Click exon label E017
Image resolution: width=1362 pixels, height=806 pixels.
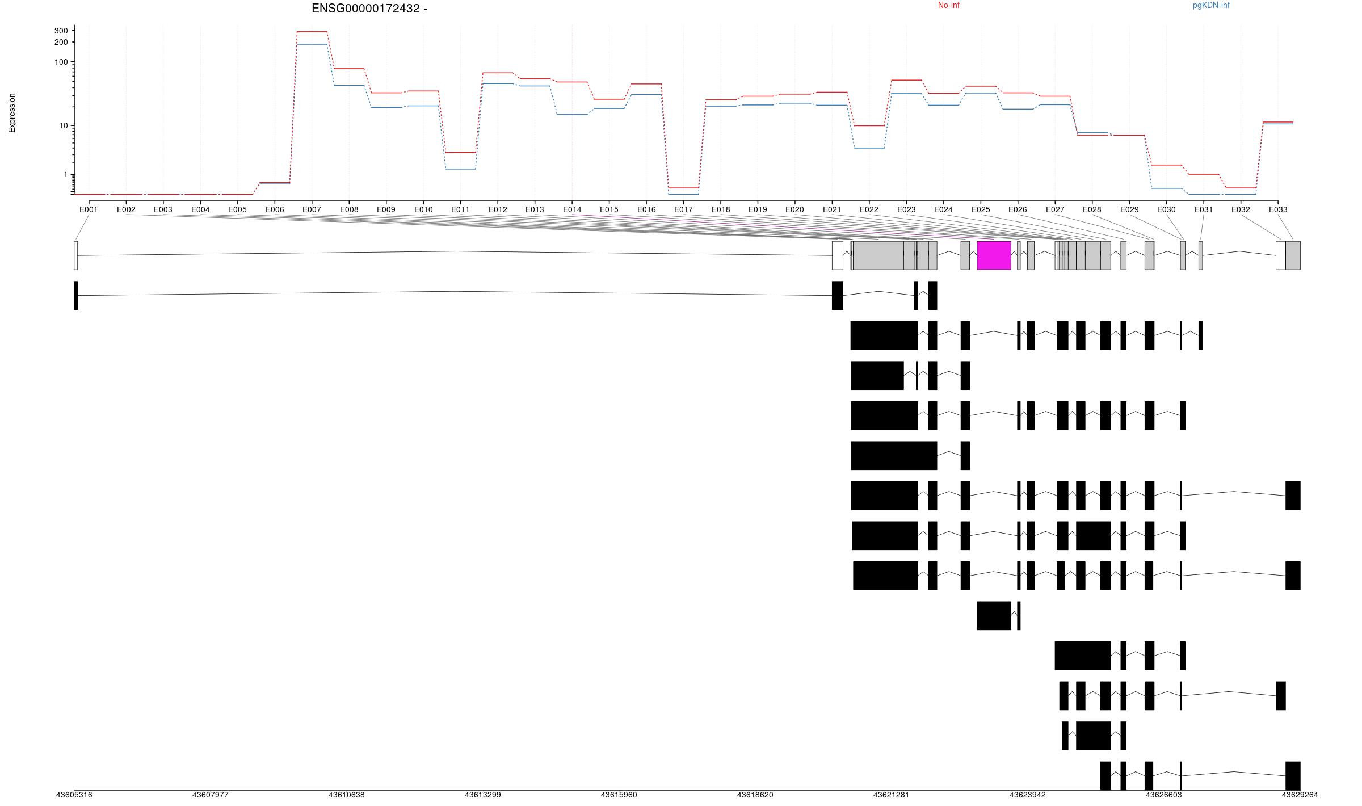[683, 209]
